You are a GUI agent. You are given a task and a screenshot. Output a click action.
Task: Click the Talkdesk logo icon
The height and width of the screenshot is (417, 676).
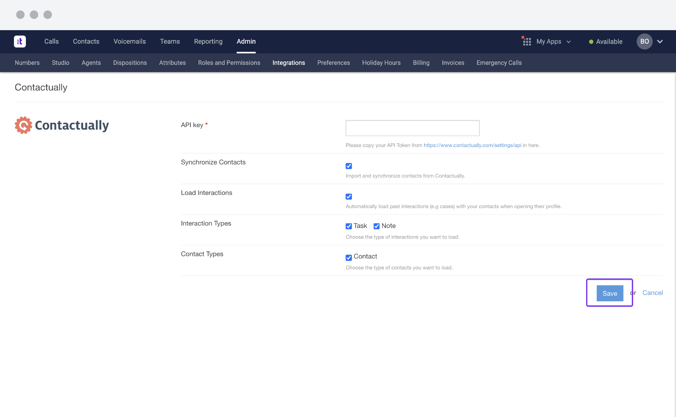pos(20,42)
